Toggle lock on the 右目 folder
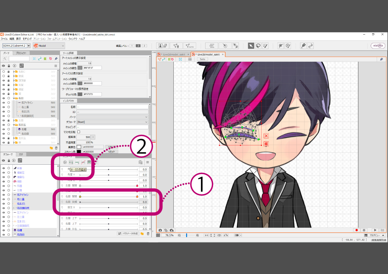This screenshot has height=274, width=388. [x=8, y=98]
